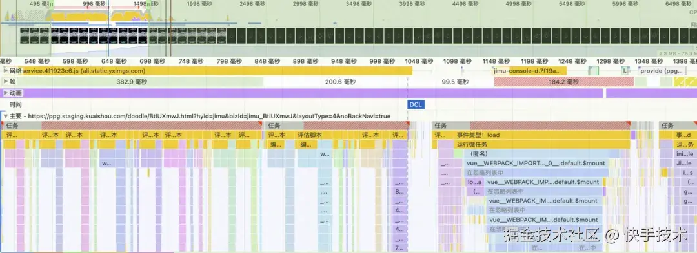Select the provide (ppg...) network request

tap(662, 71)
